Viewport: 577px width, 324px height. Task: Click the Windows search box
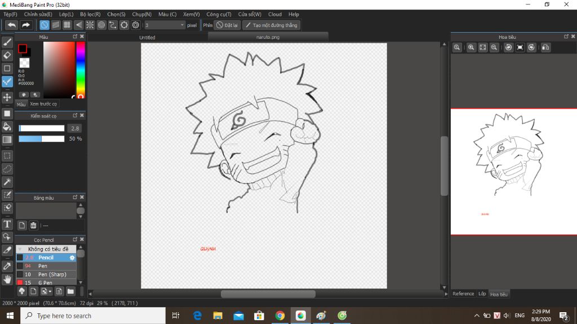click(93, 316)
